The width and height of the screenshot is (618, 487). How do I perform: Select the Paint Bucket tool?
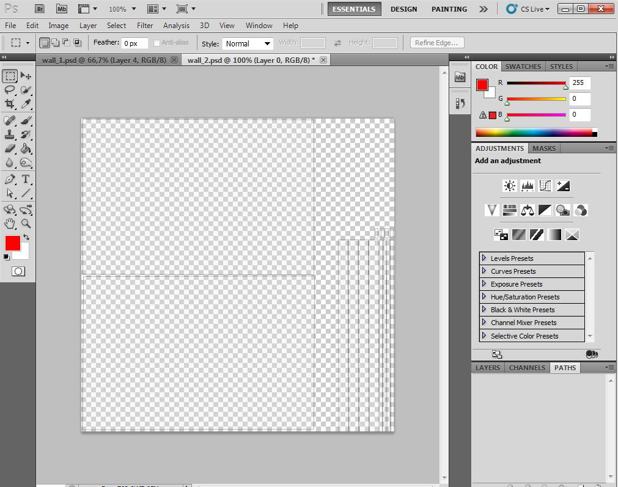point(26,148)
